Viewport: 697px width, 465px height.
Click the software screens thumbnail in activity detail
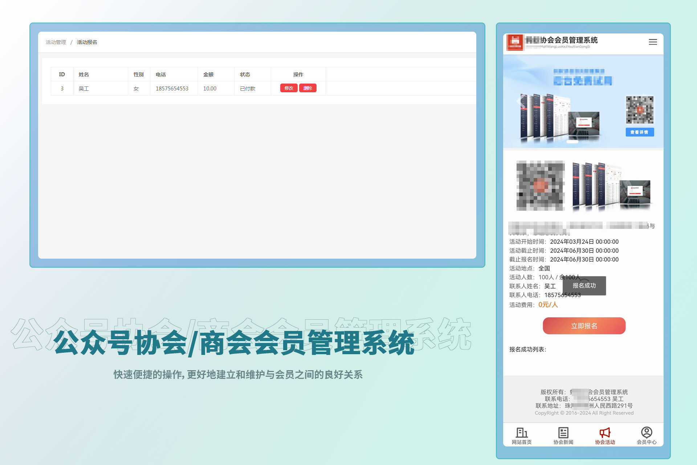pos(611,186)
